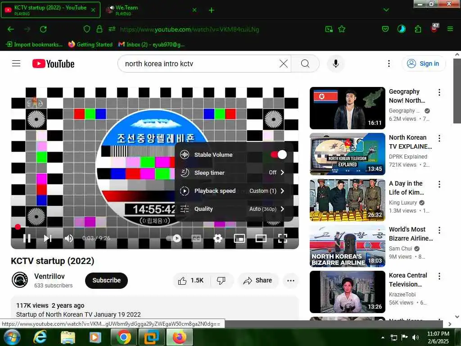Open options menu for Korea Central Television video
This screenshot has height=346, width=461.
[439, 276]
